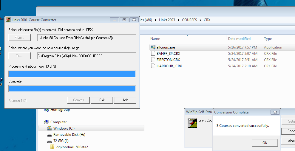Click BANFF_SP.CRX date 5/24/2017 2:07 AM

point(243,54)
